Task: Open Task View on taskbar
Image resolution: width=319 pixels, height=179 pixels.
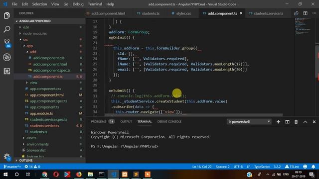Action: 28,175
